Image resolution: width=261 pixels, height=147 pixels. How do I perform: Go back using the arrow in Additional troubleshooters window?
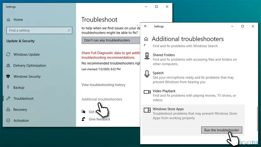coord(146,26)
